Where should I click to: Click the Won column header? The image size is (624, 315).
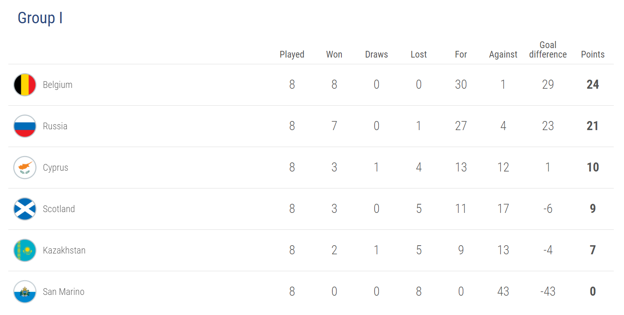pos(334,54)
